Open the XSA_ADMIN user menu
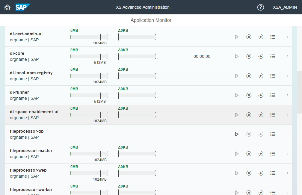Screen dimensions: 302x195 click(x=285, y=7)
